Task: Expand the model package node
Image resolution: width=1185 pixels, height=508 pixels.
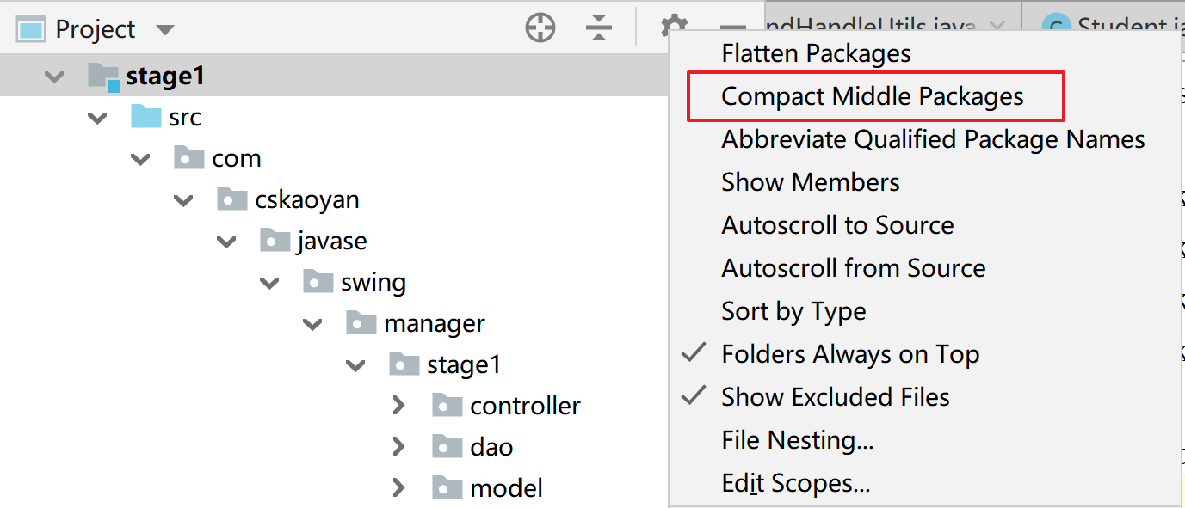Action: (x=398, y=488)
